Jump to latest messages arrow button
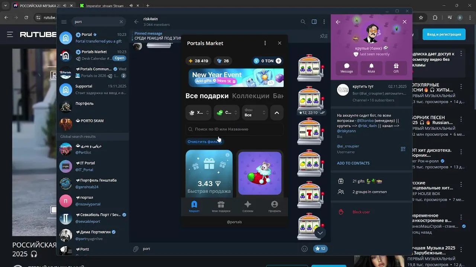The height and width of the screenshot is (267, 476). click(320, 233)
